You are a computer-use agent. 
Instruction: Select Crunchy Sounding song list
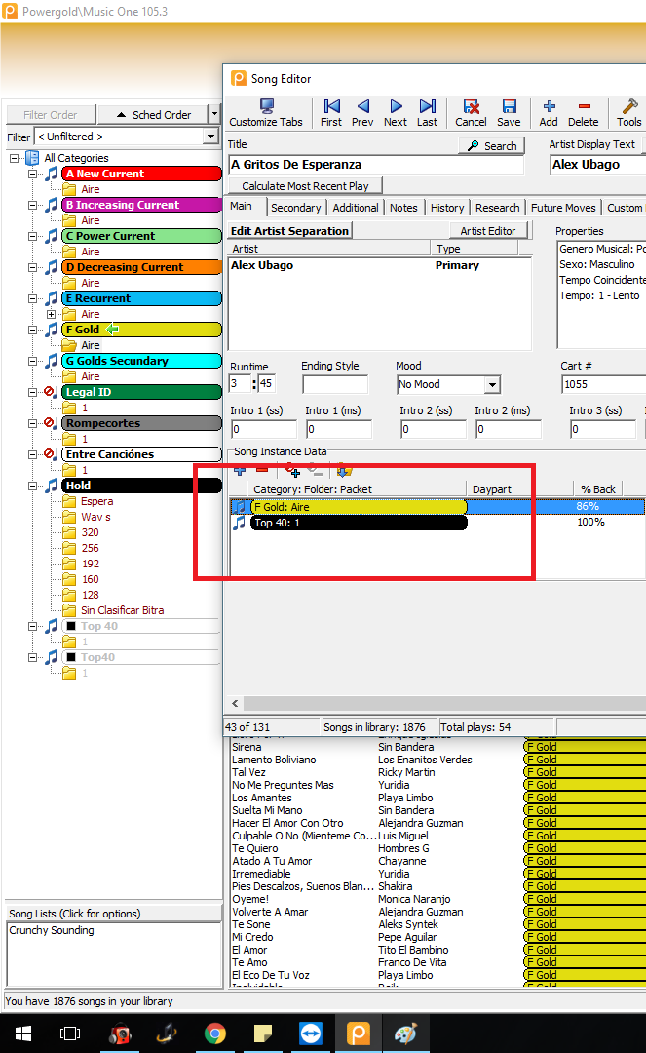point(52,930)
